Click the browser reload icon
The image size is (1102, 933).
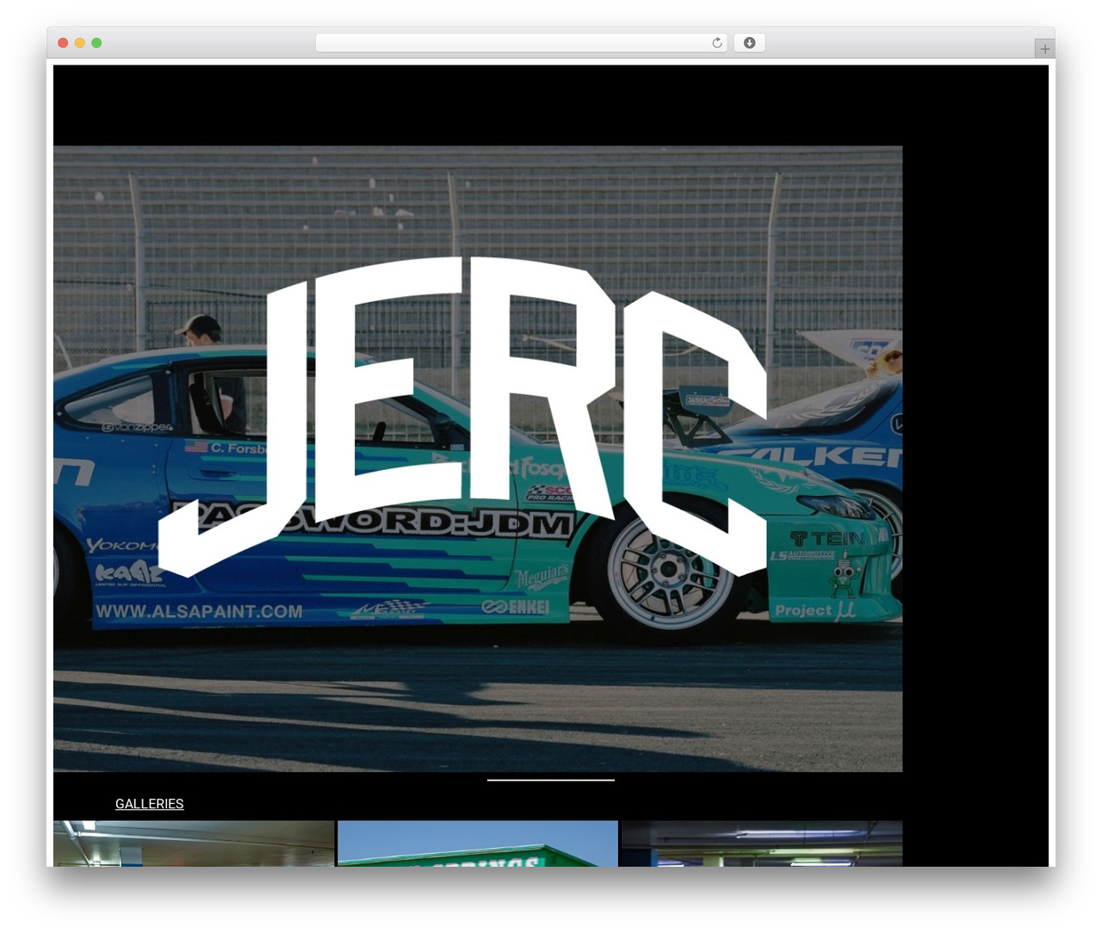click(716, 43)
